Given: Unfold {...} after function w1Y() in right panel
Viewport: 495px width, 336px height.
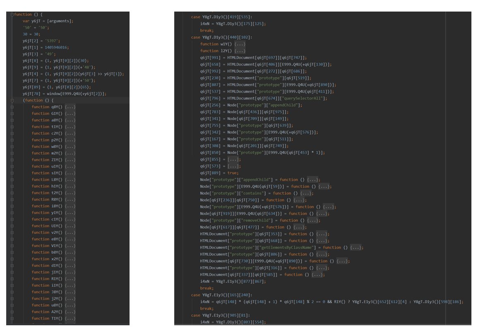Looking at the screenshot, I should pyautogui.click(x=240, y=44).
